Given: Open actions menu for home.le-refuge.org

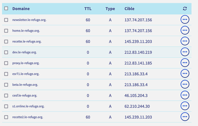Looking at the screenshot, I should click(185, 30).
